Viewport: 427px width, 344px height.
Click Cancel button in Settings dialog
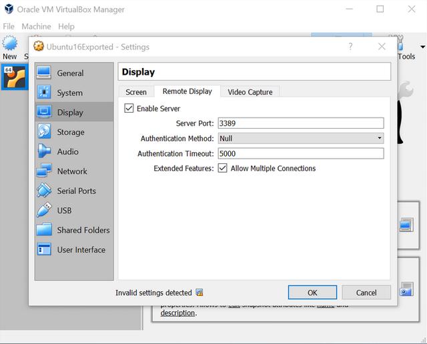coord(366,292)
